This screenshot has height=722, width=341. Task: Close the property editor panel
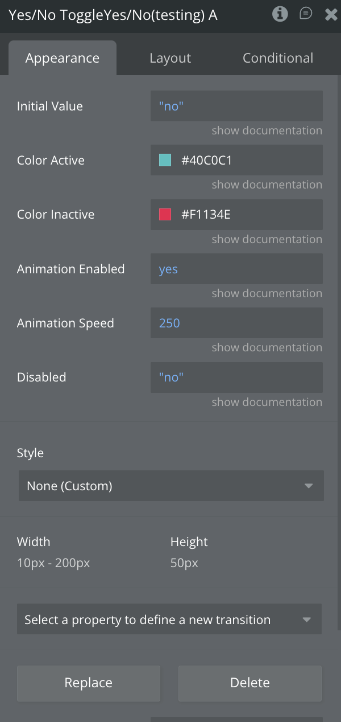point(331,15)
